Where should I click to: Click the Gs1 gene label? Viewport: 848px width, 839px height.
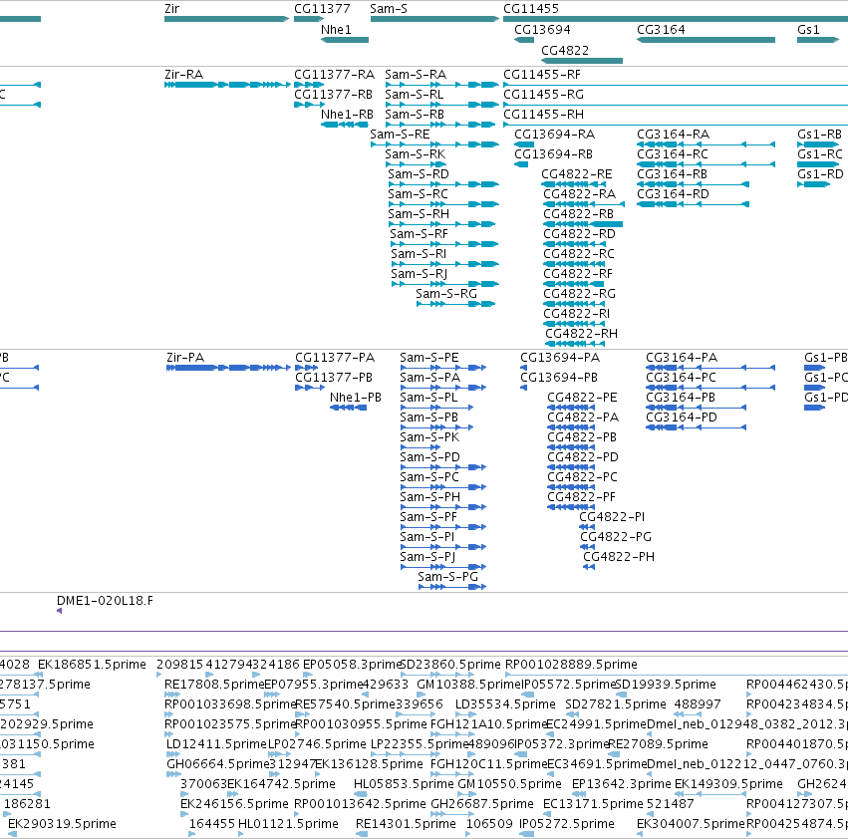coord(808,29)
